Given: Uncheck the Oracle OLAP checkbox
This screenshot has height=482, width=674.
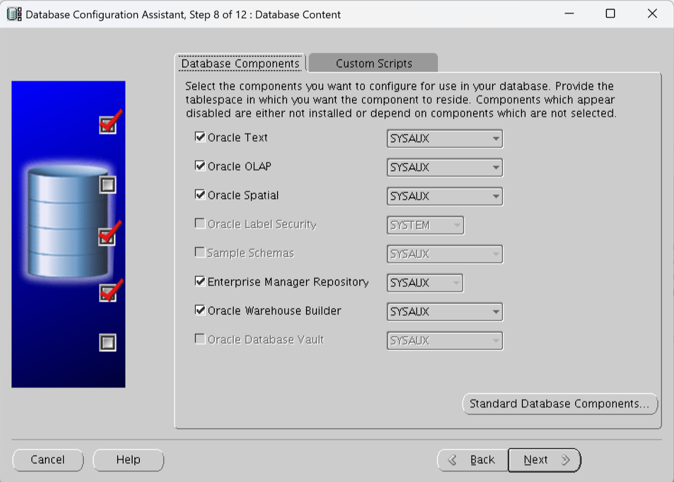Looking at the screenshot, I should point(200,166).
